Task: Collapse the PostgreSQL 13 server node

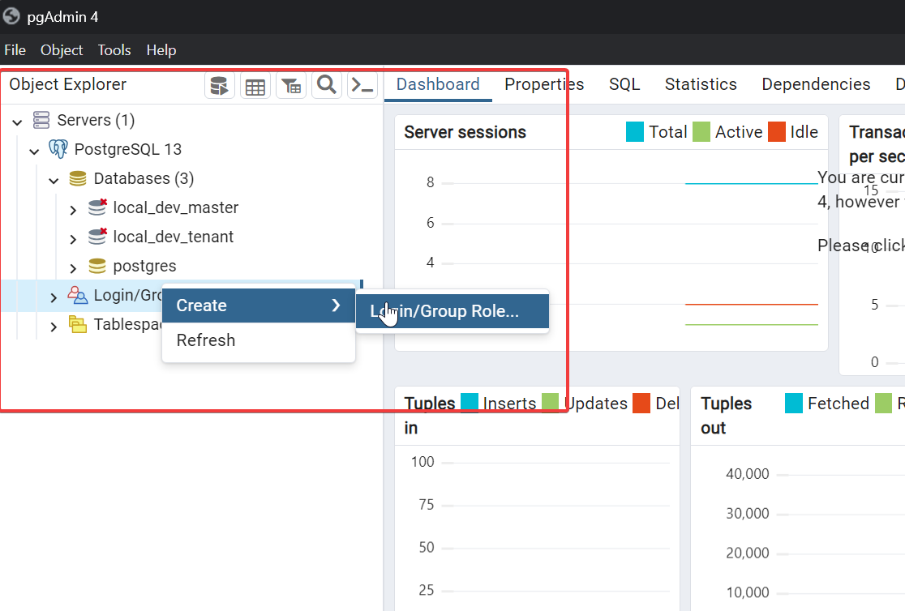Action: pos(34,152)
